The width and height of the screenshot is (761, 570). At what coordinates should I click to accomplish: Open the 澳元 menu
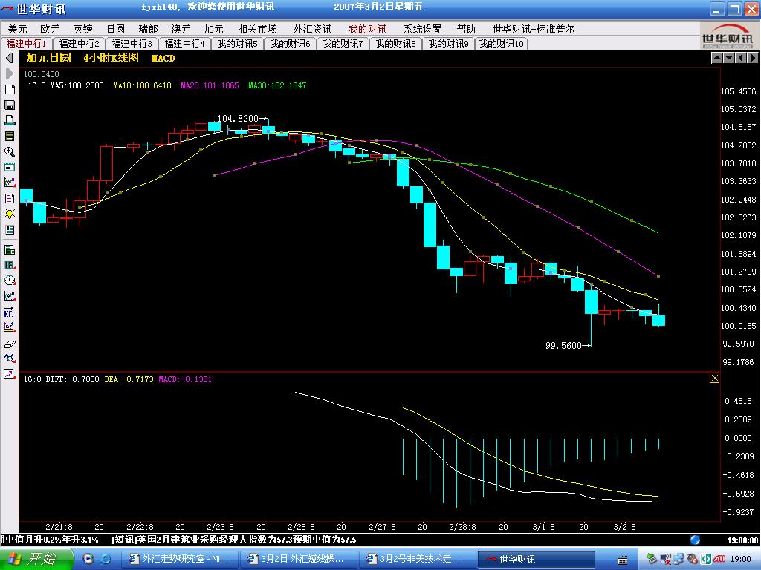click(x=181, y=29)
